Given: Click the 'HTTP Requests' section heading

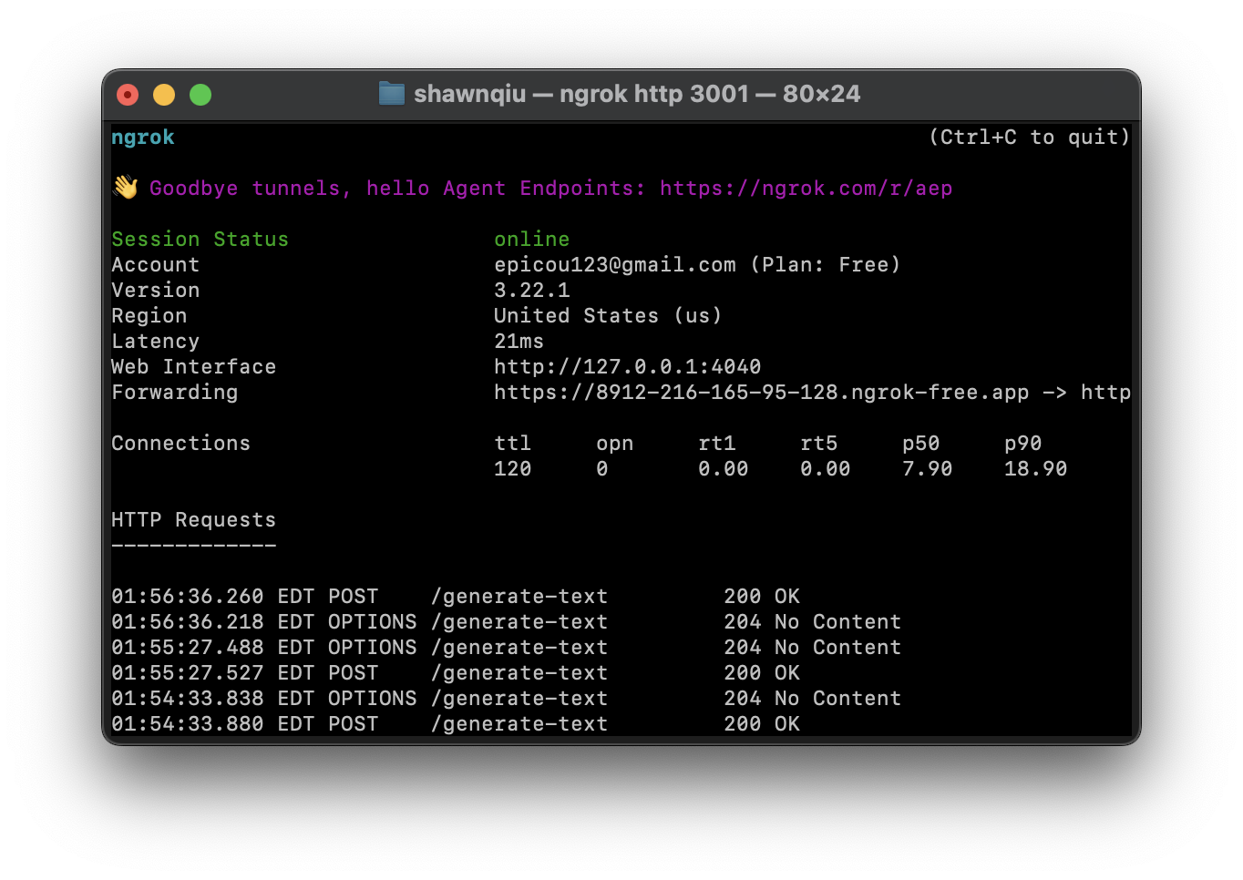Looking at the screenshot, I should (x=193, y=520).
